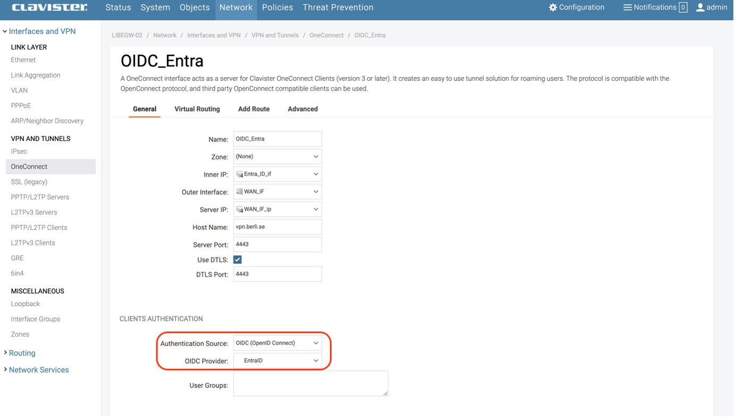Click the Server Port input field
736x419 pixels.
pos(278,244)
